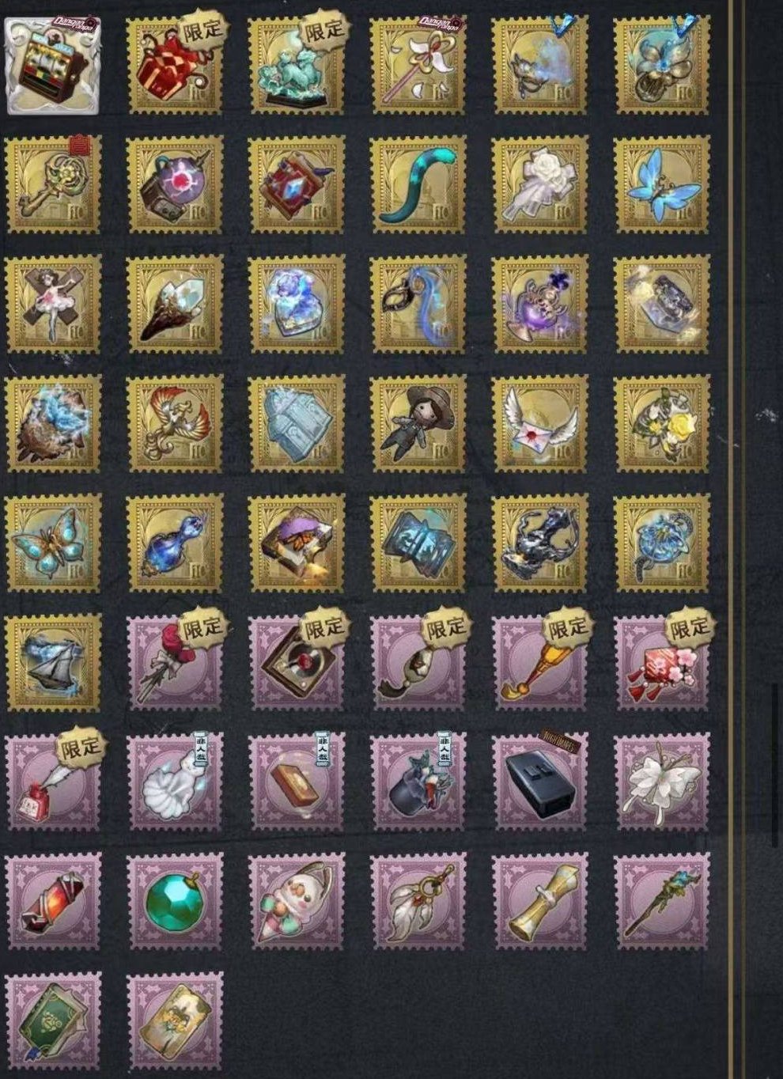
Task: Select the golden scroll purple stamp
Action: coord(540,900)
